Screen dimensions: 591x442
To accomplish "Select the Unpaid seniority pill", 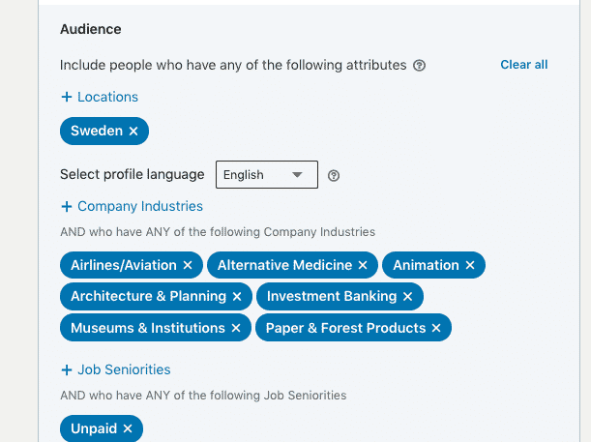I will click(x=93, y=428).
